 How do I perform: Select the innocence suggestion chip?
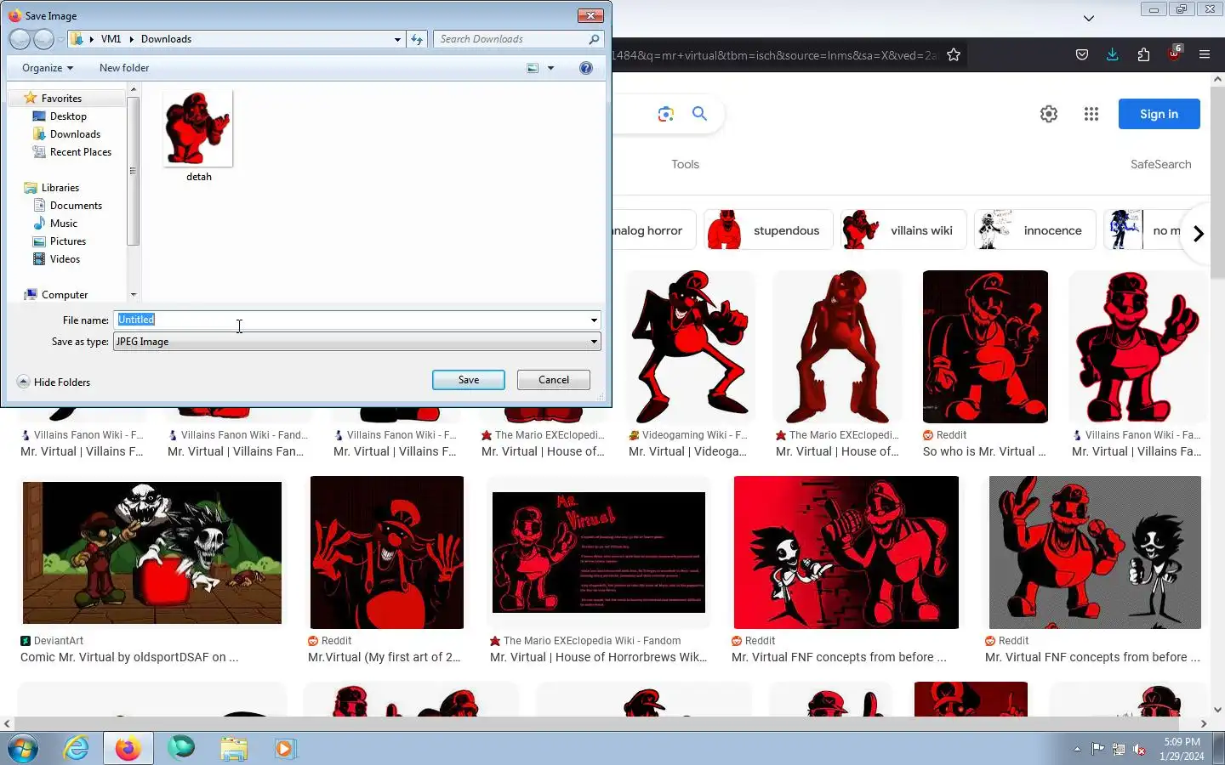(x=1034, y=230)
